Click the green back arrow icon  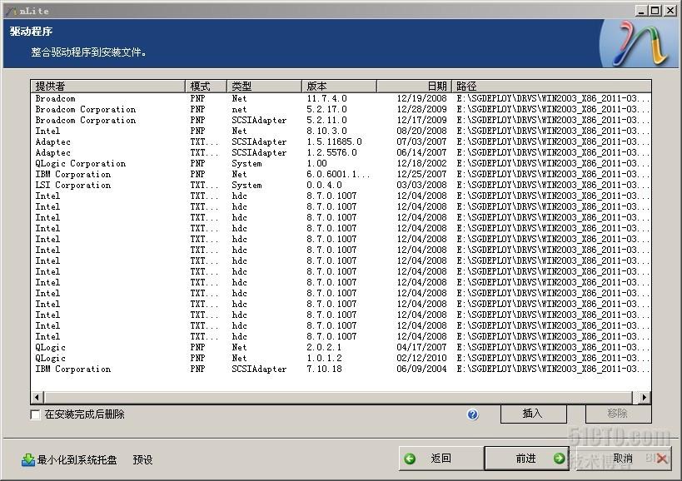[x=410, y=459]
